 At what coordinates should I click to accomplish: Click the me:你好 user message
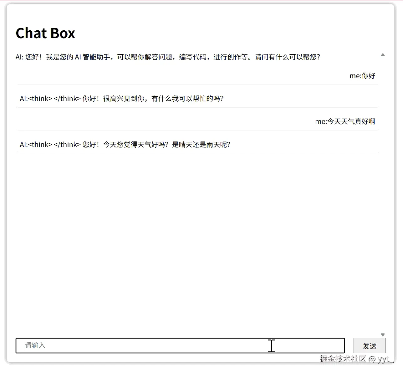coord(362,75)
